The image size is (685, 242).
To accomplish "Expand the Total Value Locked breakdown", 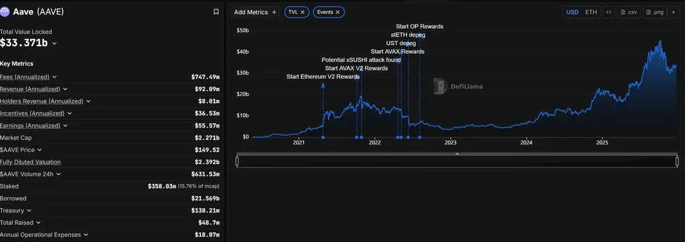I will point(55,43).
